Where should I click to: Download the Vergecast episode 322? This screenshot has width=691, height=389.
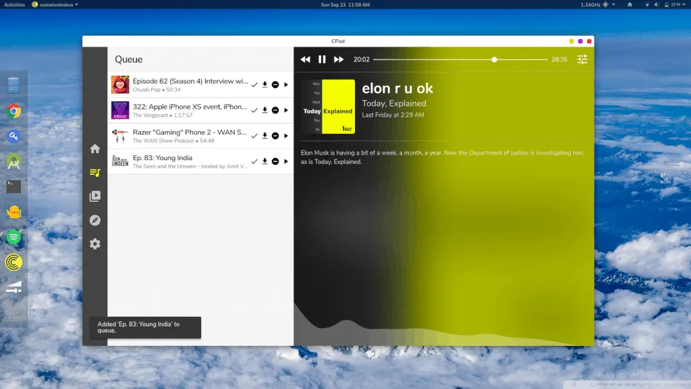(265, 110)
